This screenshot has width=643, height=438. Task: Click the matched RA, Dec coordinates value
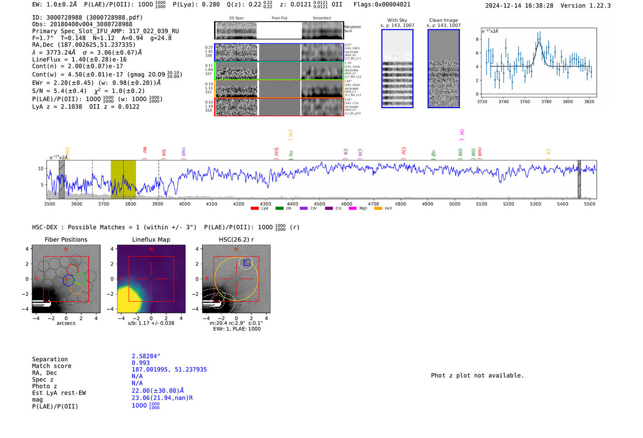tap(169, 370)
